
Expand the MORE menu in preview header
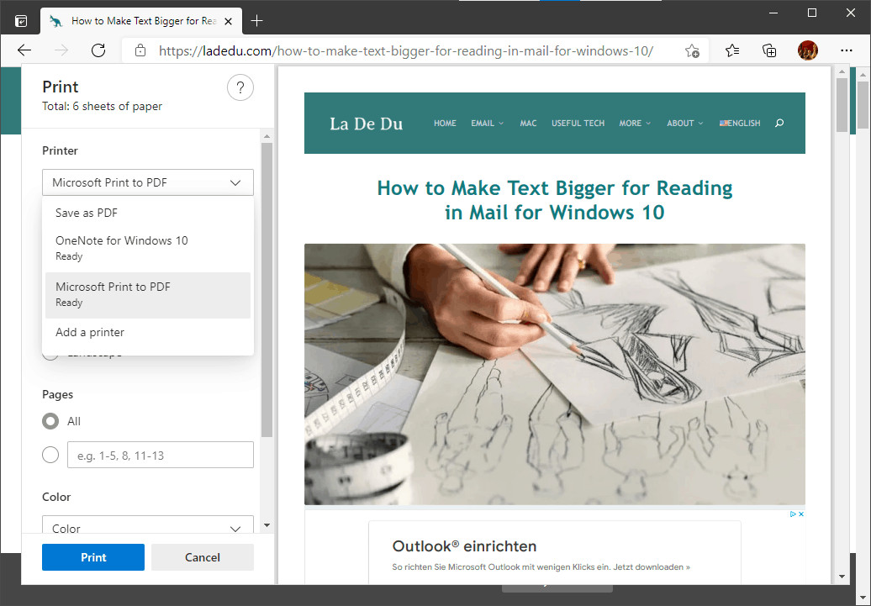tap(635, 124)
